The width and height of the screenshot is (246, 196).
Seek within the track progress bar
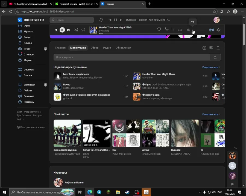point(140,33)
